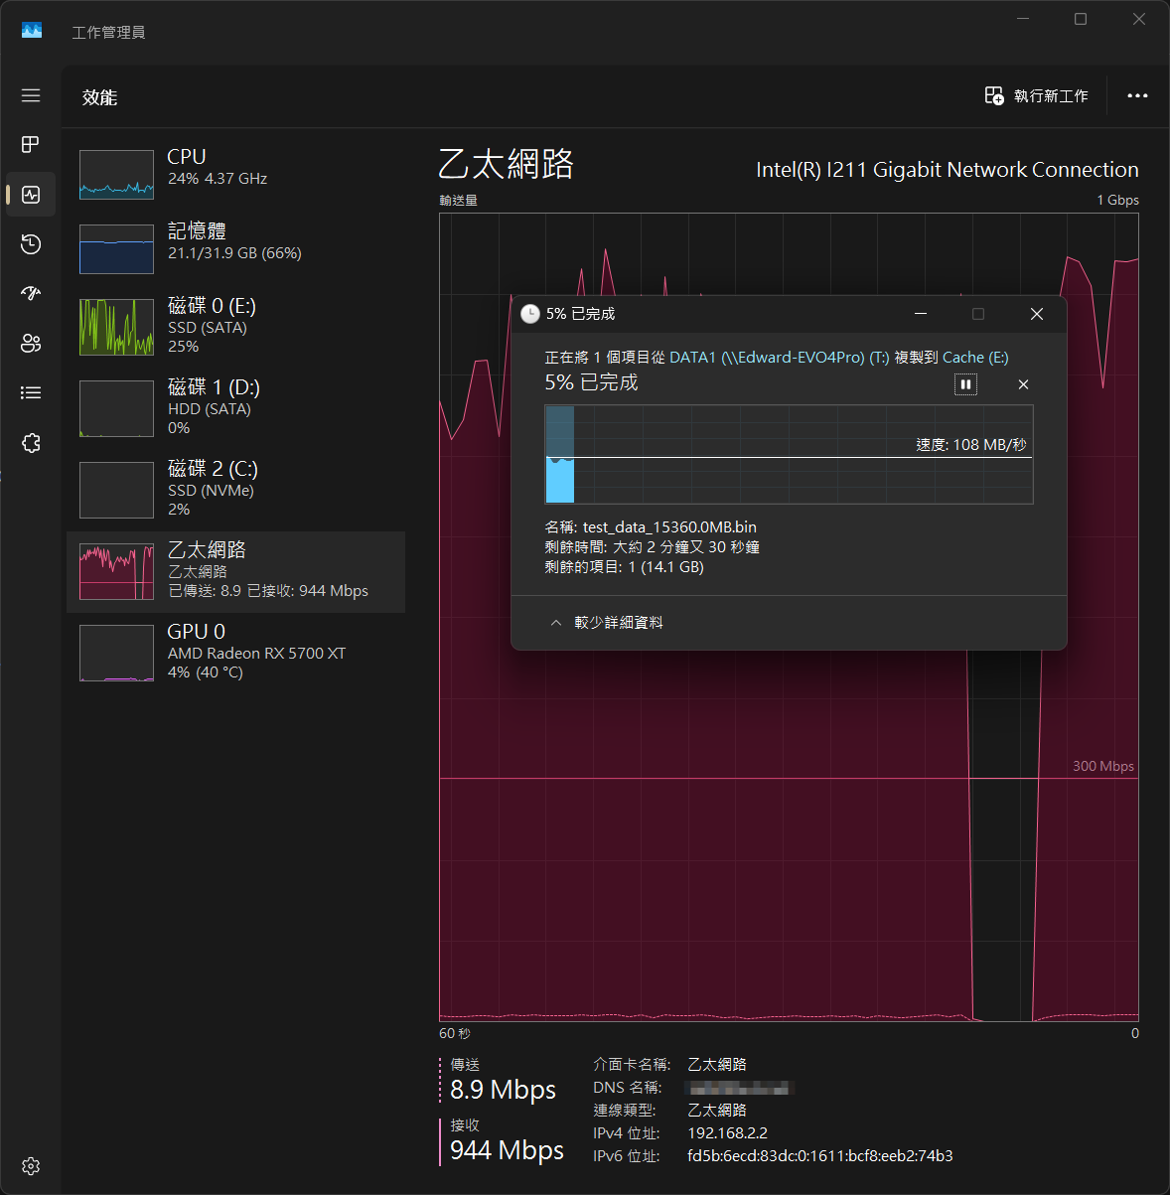Click the GPU 0 mini graph thumbnail
The height and width of the screenshot is (1195, 1170).
point(116,653)
